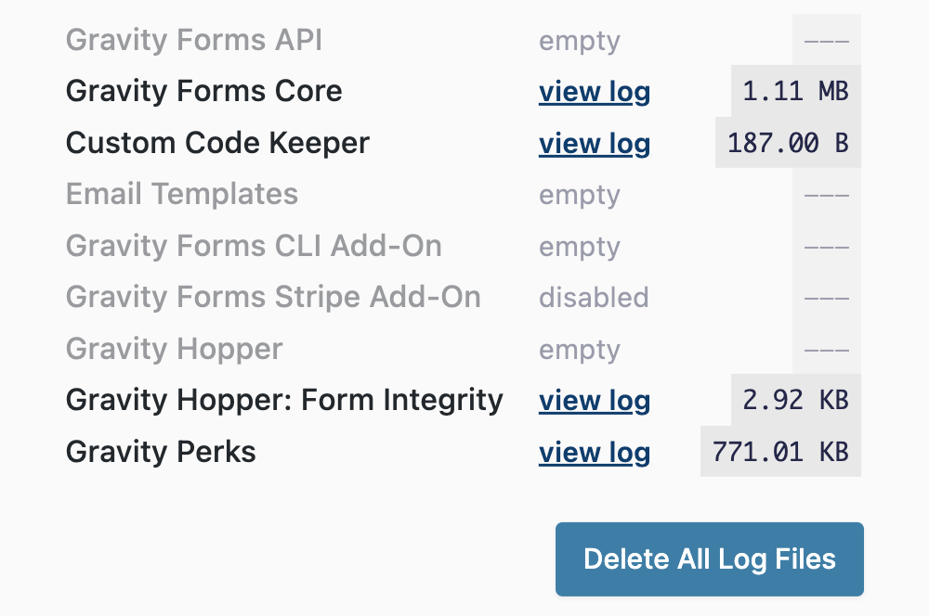Viewport: 929px width, 616px height.
Task: Click the empty status beside Email Templates
Action: [580, 195]
